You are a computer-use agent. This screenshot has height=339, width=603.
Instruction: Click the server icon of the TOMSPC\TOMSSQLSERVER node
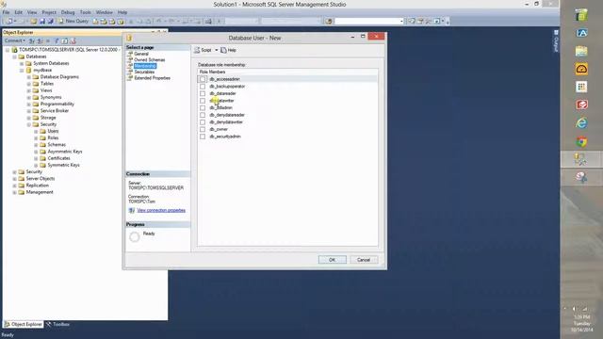coord(15,50)
